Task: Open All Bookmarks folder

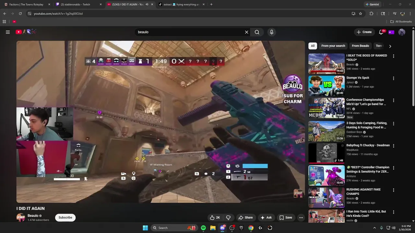Action: tap(401, 22)
